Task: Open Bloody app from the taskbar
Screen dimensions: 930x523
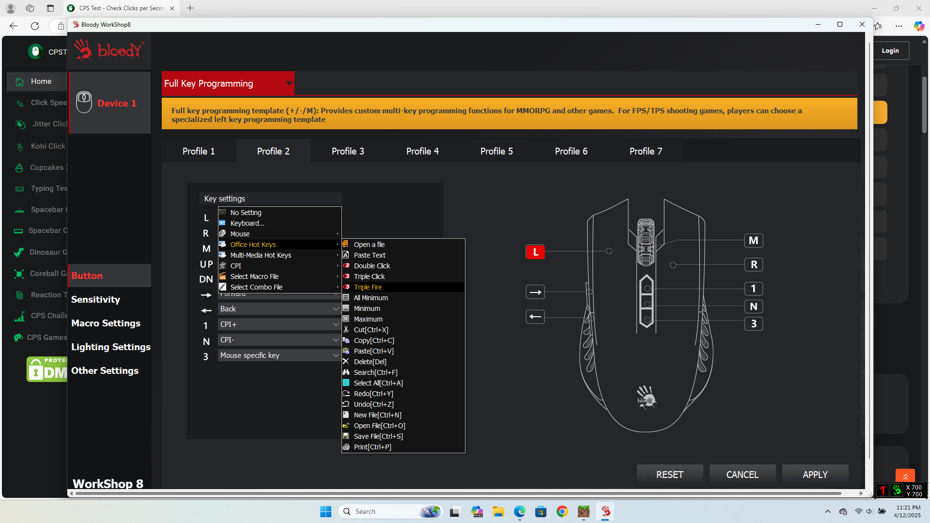Action: pos(605,511)
